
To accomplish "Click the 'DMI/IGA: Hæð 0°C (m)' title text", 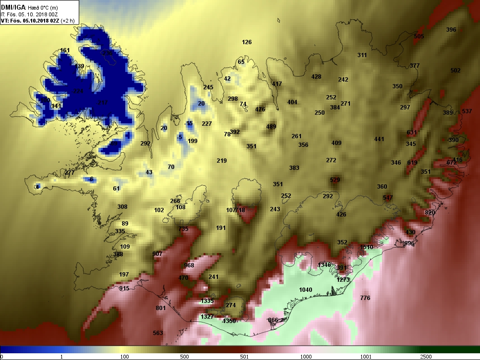I will [29, 8].
